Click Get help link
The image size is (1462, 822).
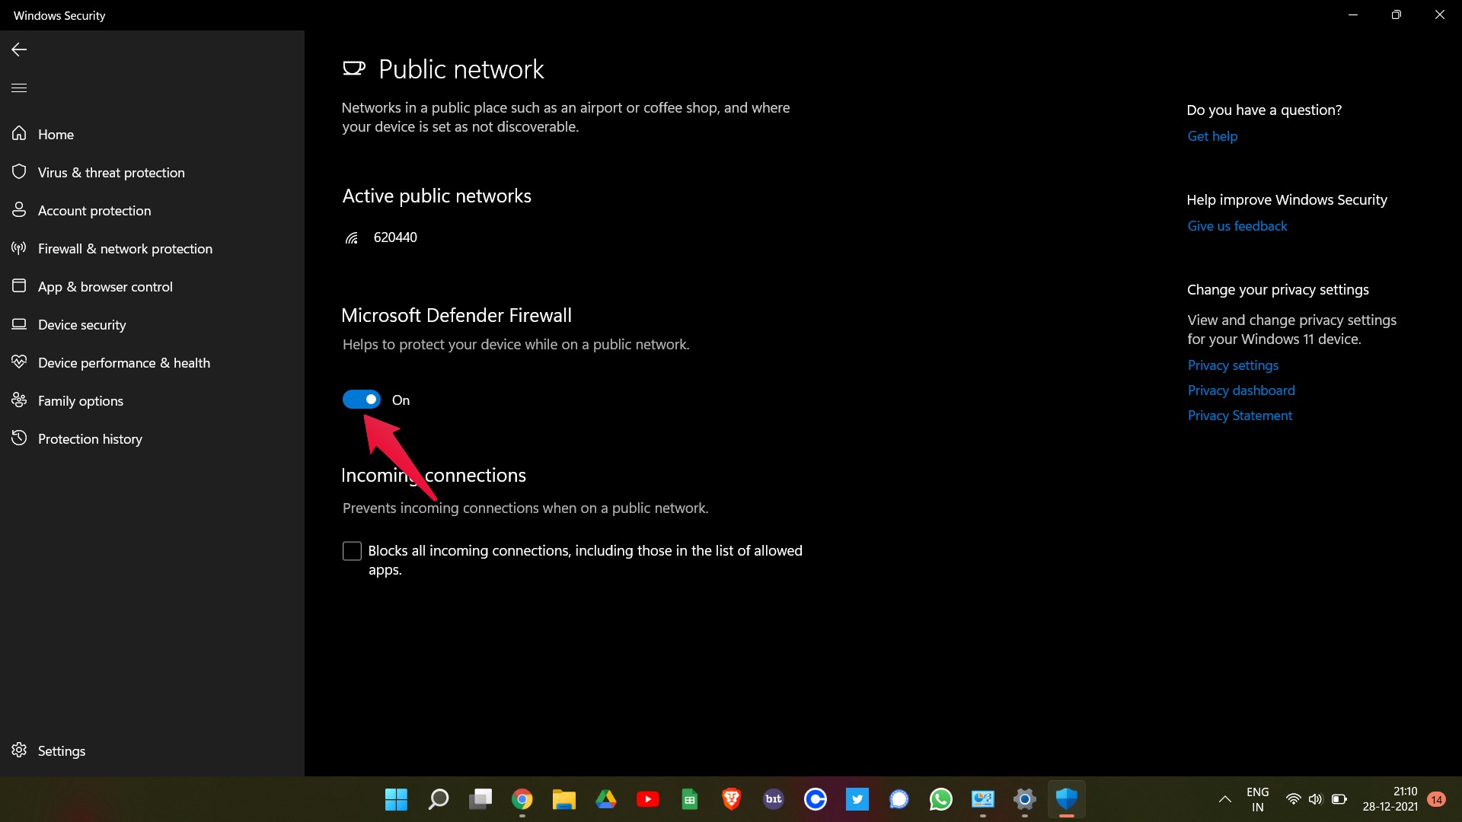pyautogui.click(x=1212, y=135)
